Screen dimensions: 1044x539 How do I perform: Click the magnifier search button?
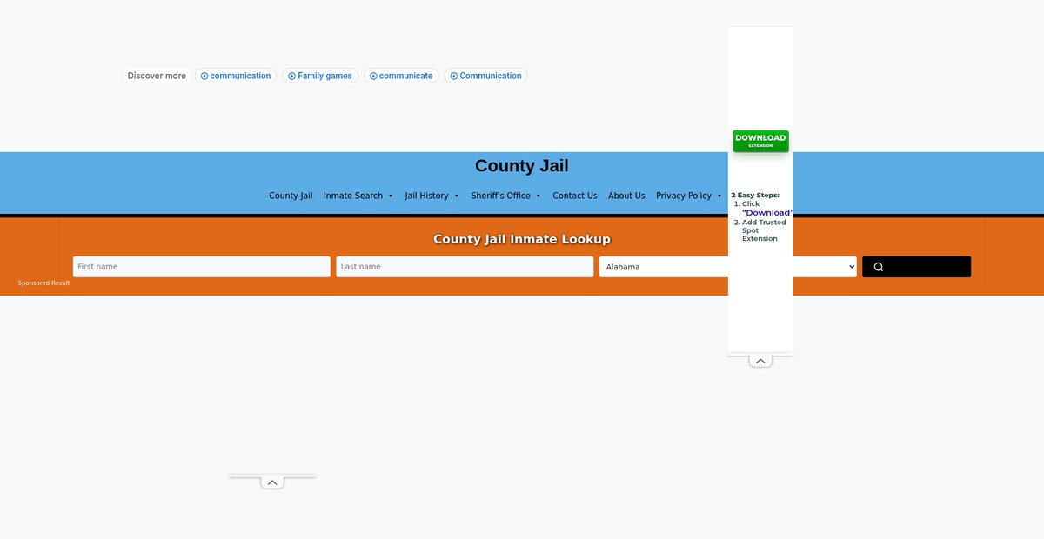coord(916,267)
